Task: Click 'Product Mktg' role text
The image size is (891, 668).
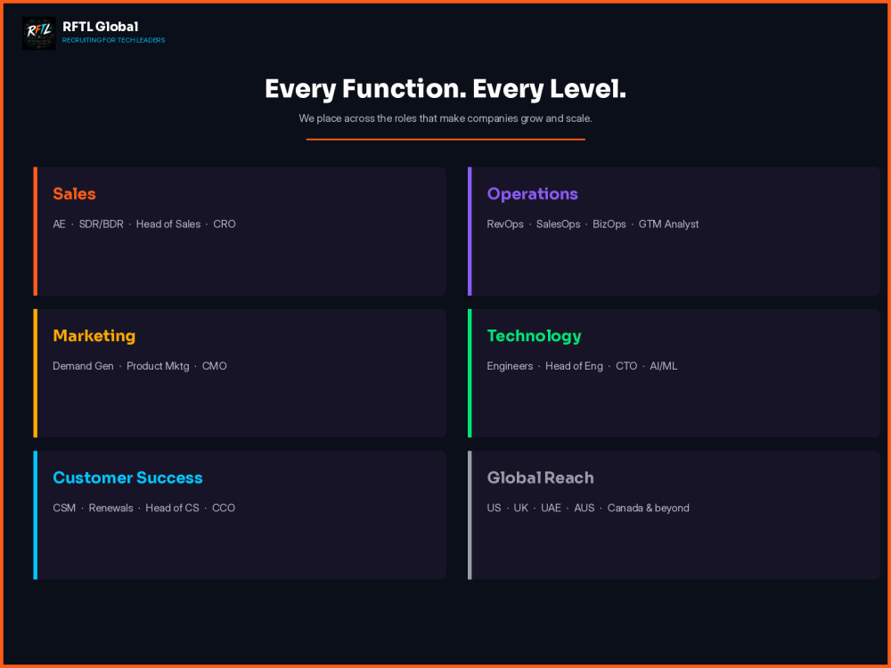Action: click(x=158, y=366)
